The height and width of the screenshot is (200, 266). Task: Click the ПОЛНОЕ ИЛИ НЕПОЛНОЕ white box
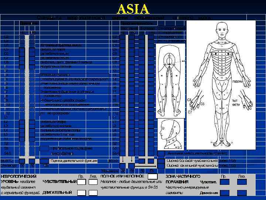(153, 176)
